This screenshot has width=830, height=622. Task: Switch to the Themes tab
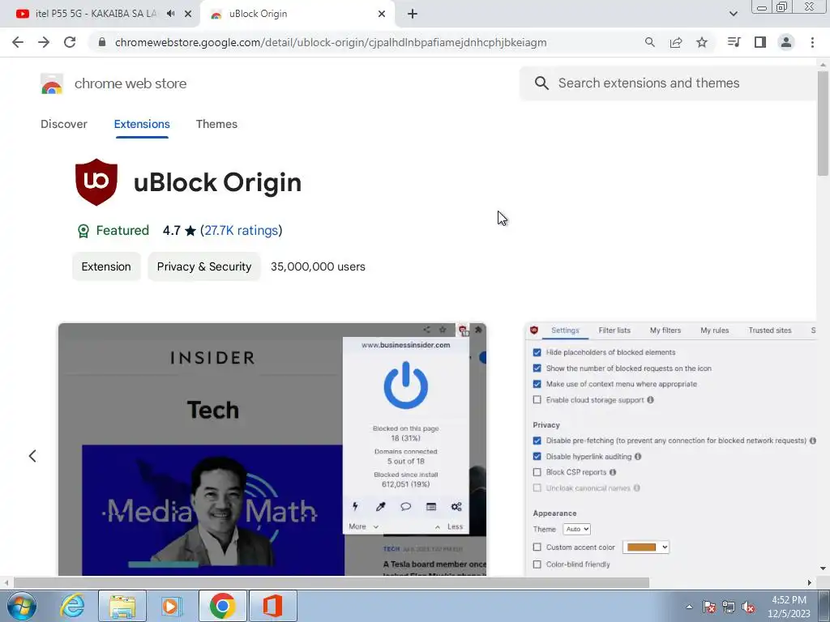pyautogui.click(x=216, y=124)
